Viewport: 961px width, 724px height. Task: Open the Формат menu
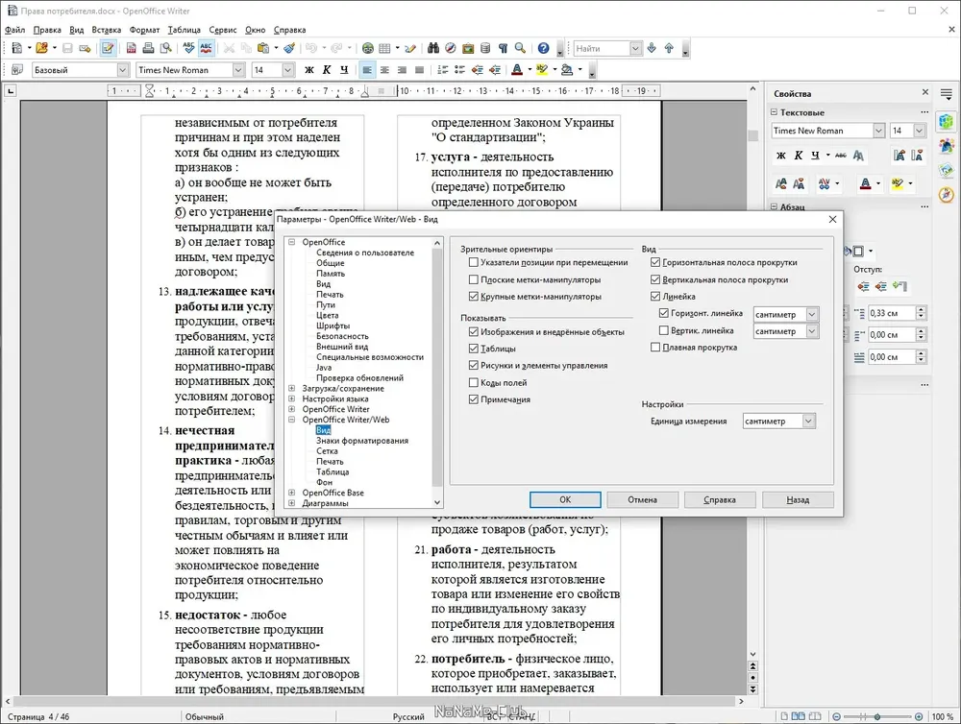click(x=144, y=30)
